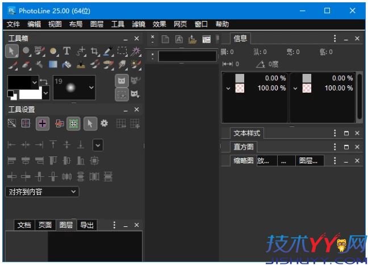Maximize the 直方图 panel
This screenshot has height=265, width=368.
346,147
